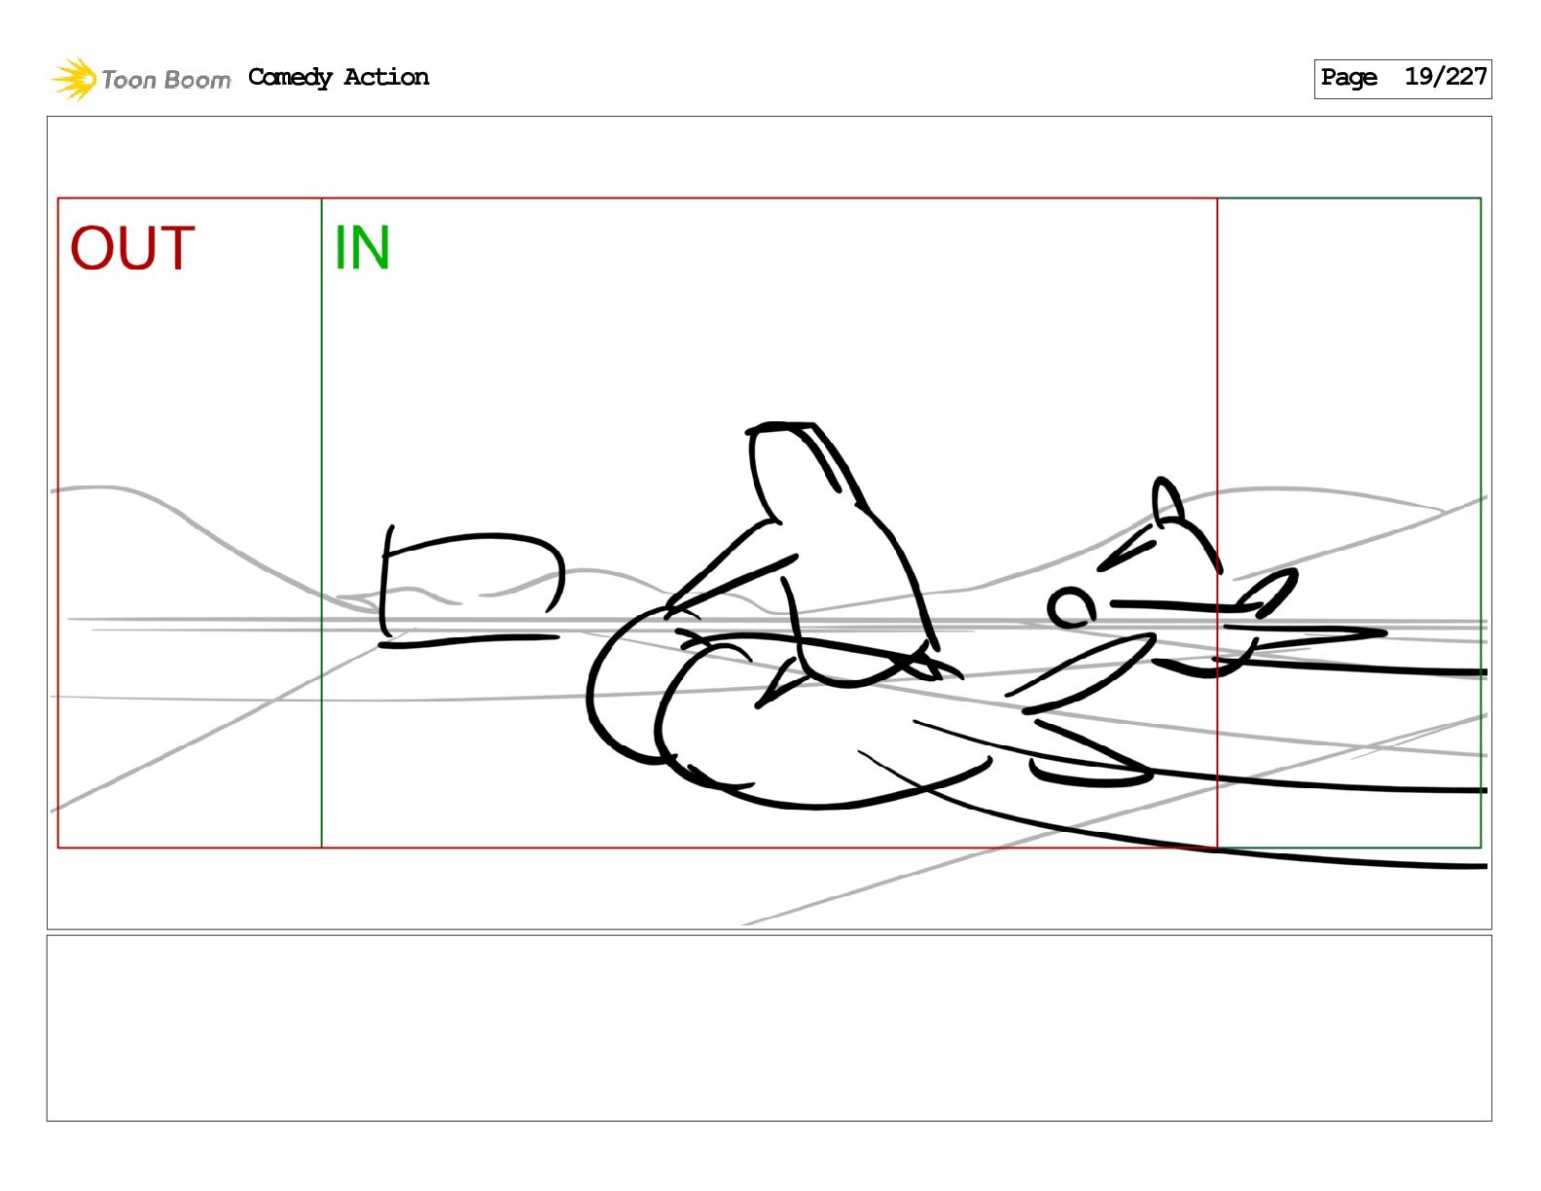Select the Comedy Action project title
Image resolution: width=1541 pixels, height=1191 pixels.
pos(339,78)
